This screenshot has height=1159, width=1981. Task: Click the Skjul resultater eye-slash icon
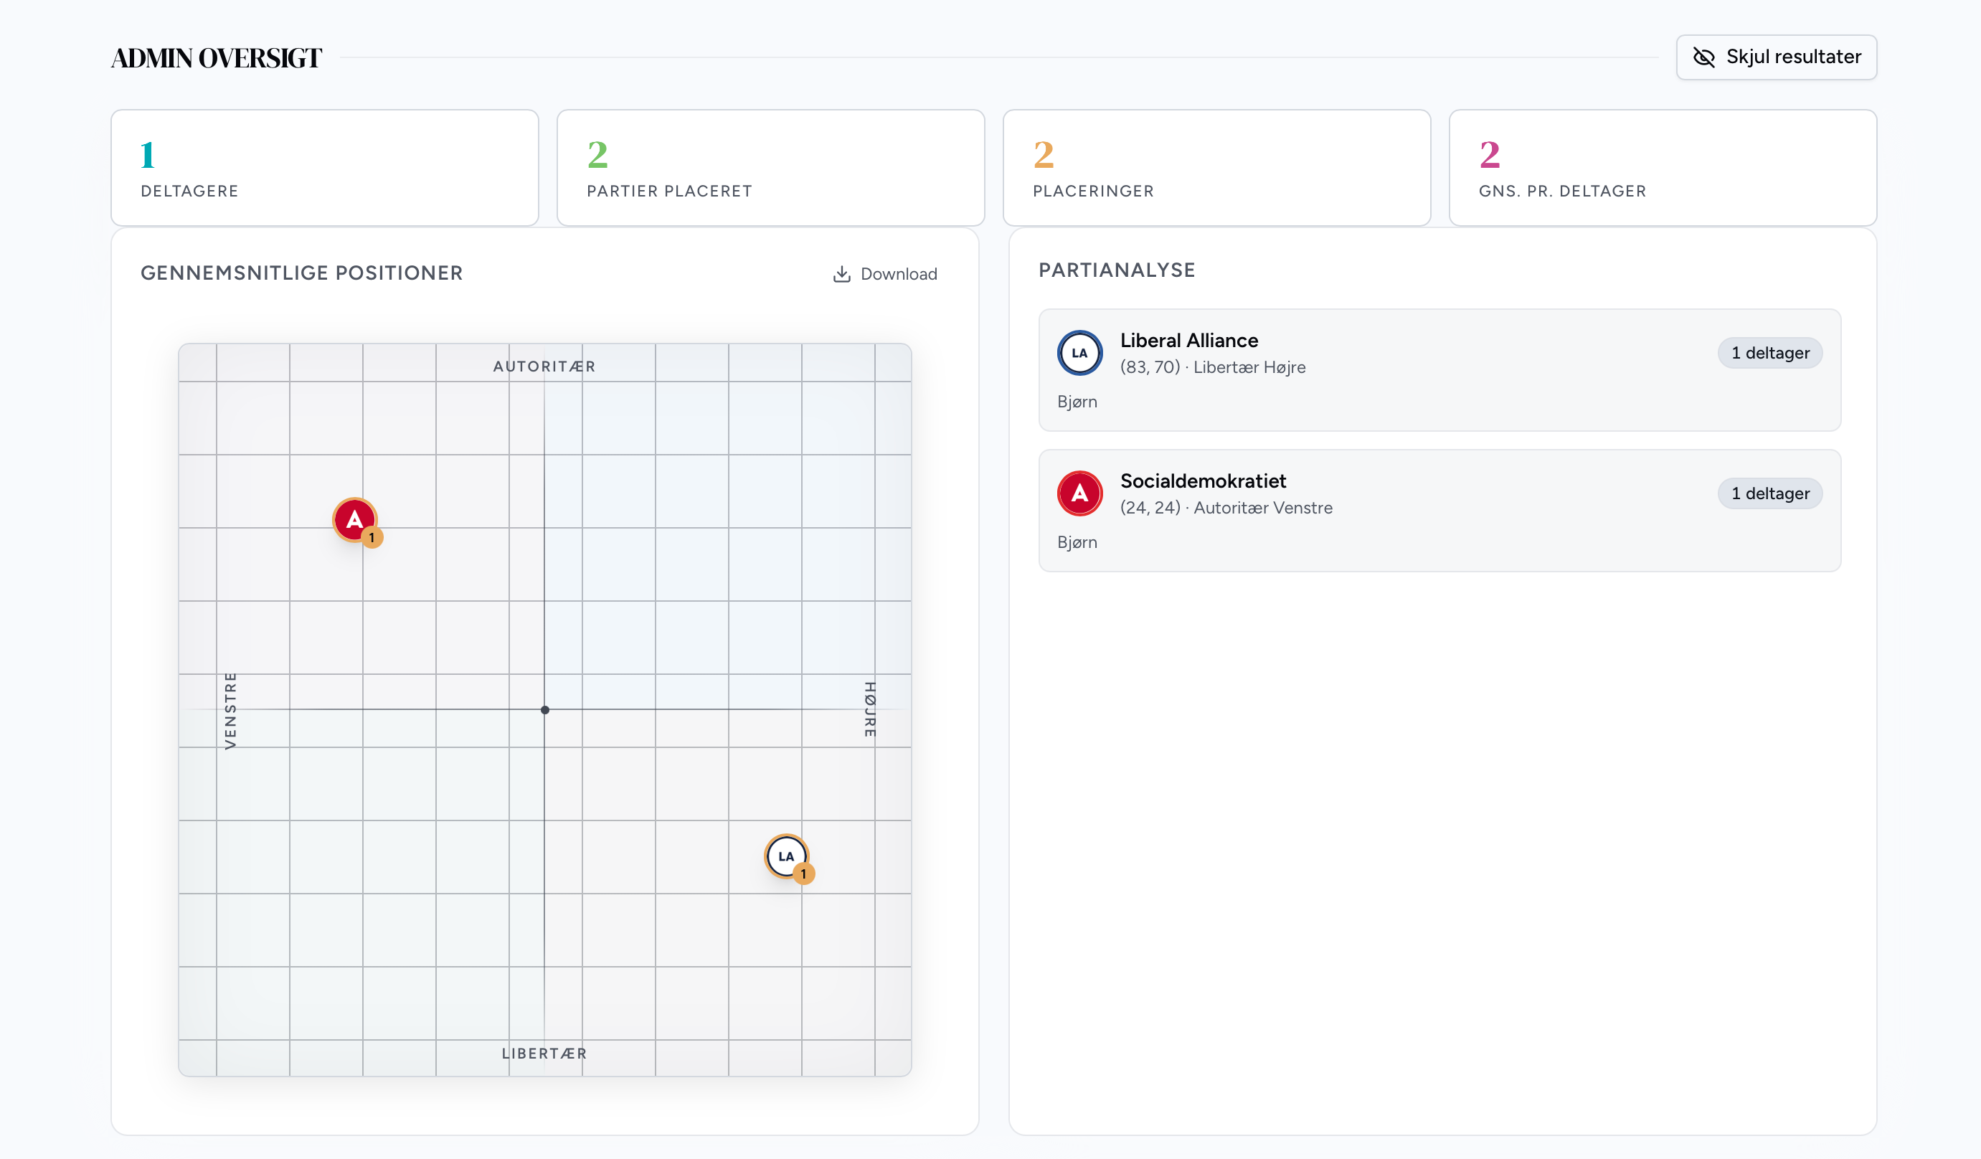point(1703,57)
